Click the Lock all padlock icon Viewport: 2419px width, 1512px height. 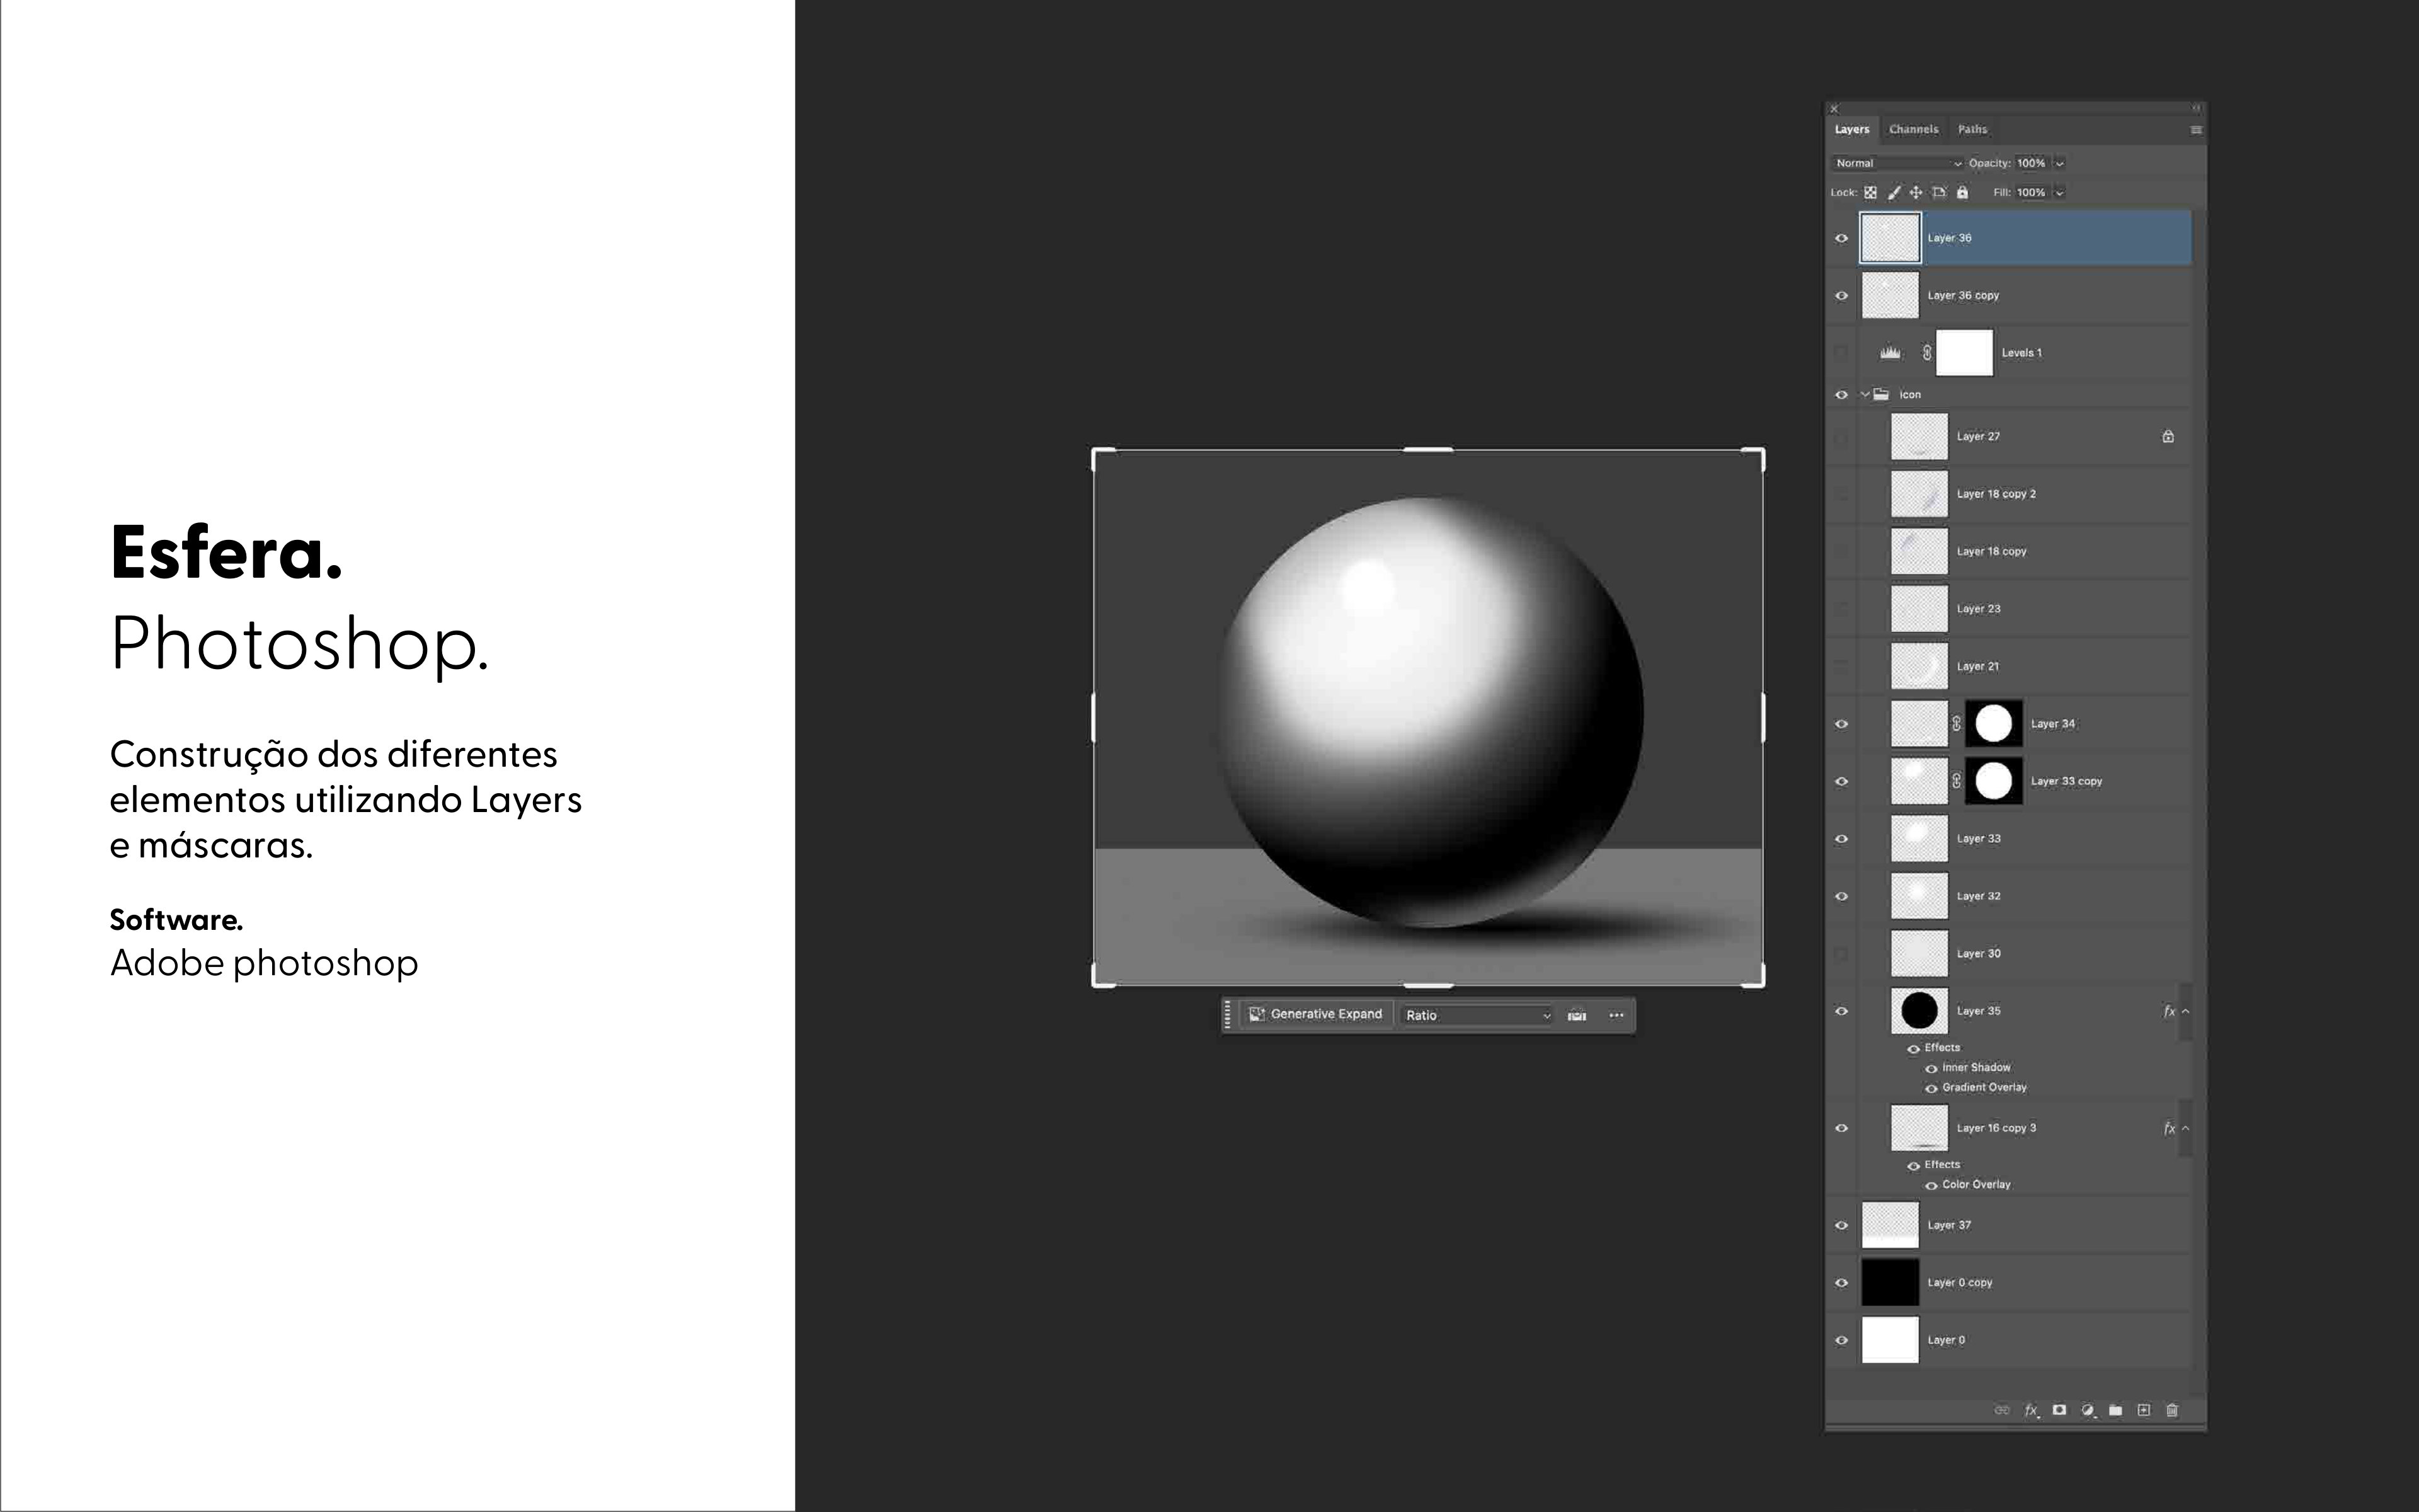click(x=1962, y=193)
